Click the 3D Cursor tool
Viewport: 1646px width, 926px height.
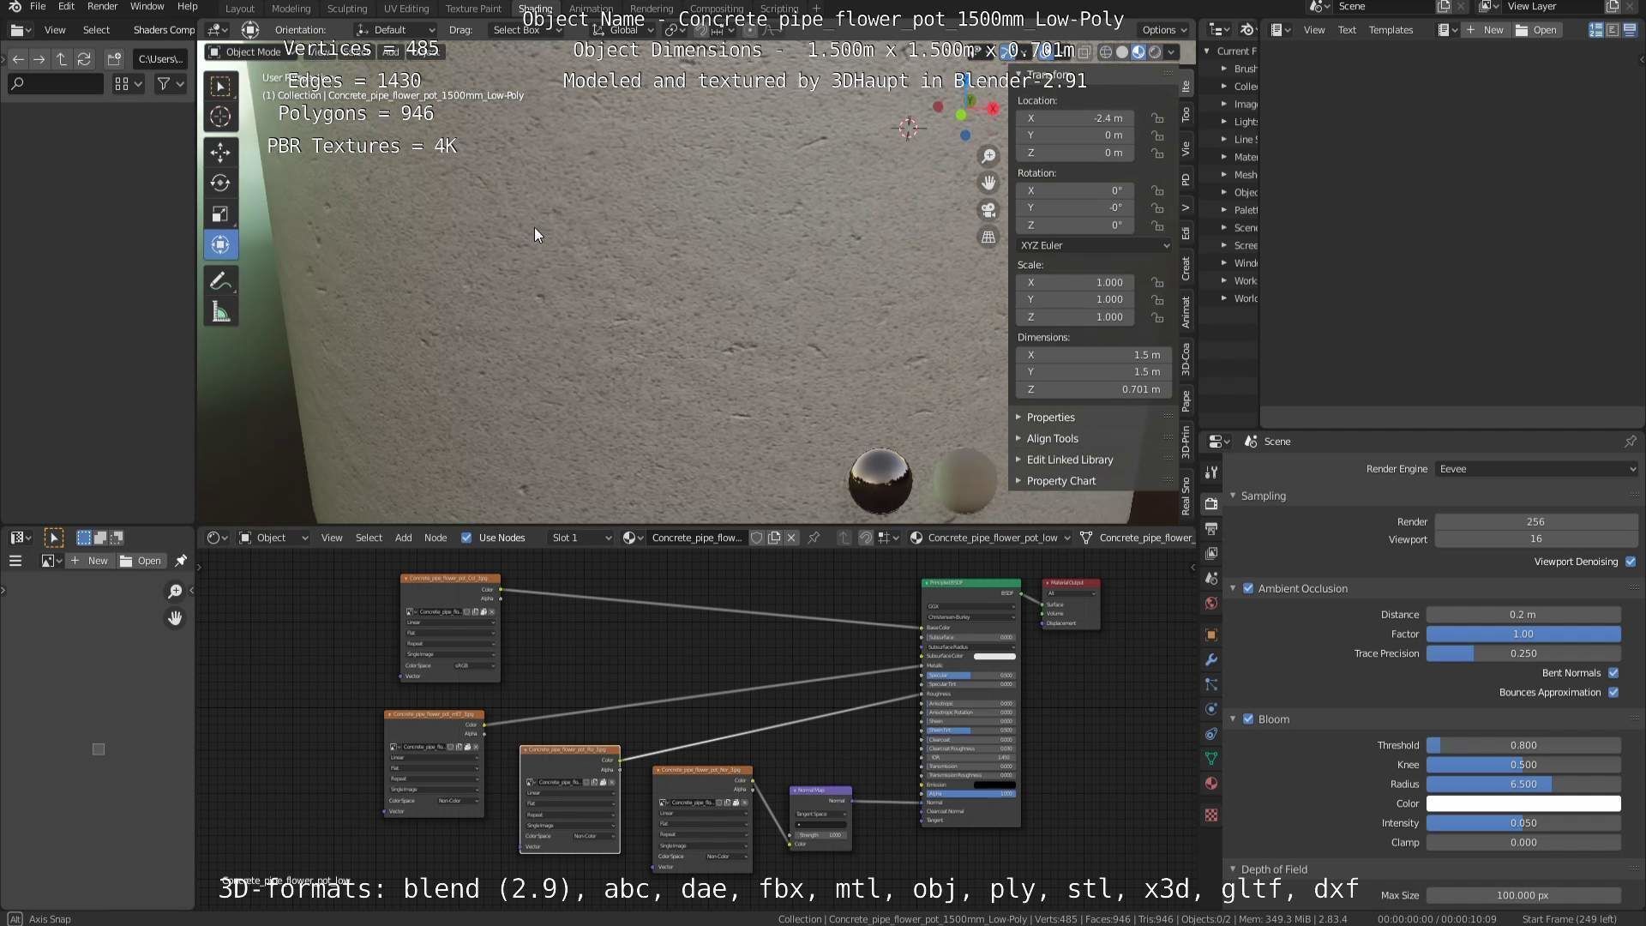(x=220, y=117)
